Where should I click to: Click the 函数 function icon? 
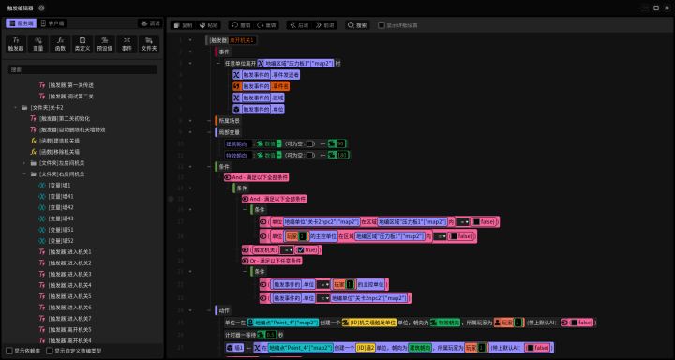point(60,44)
